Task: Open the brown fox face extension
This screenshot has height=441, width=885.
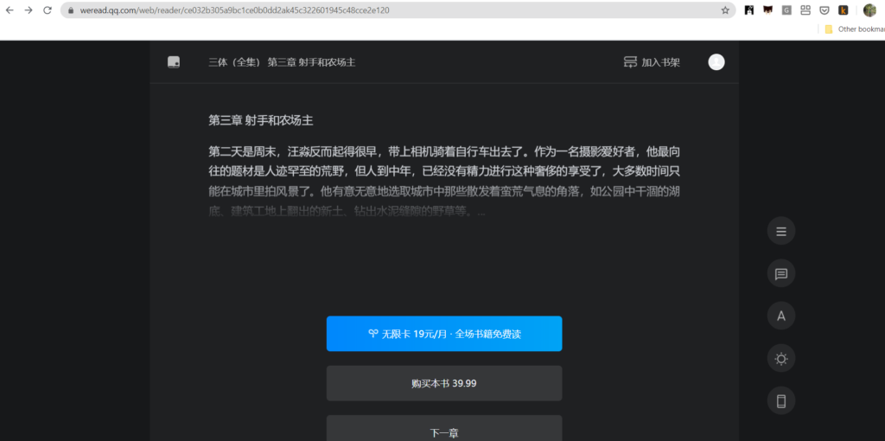Action: pyautogui.click(x=767, y=10)
